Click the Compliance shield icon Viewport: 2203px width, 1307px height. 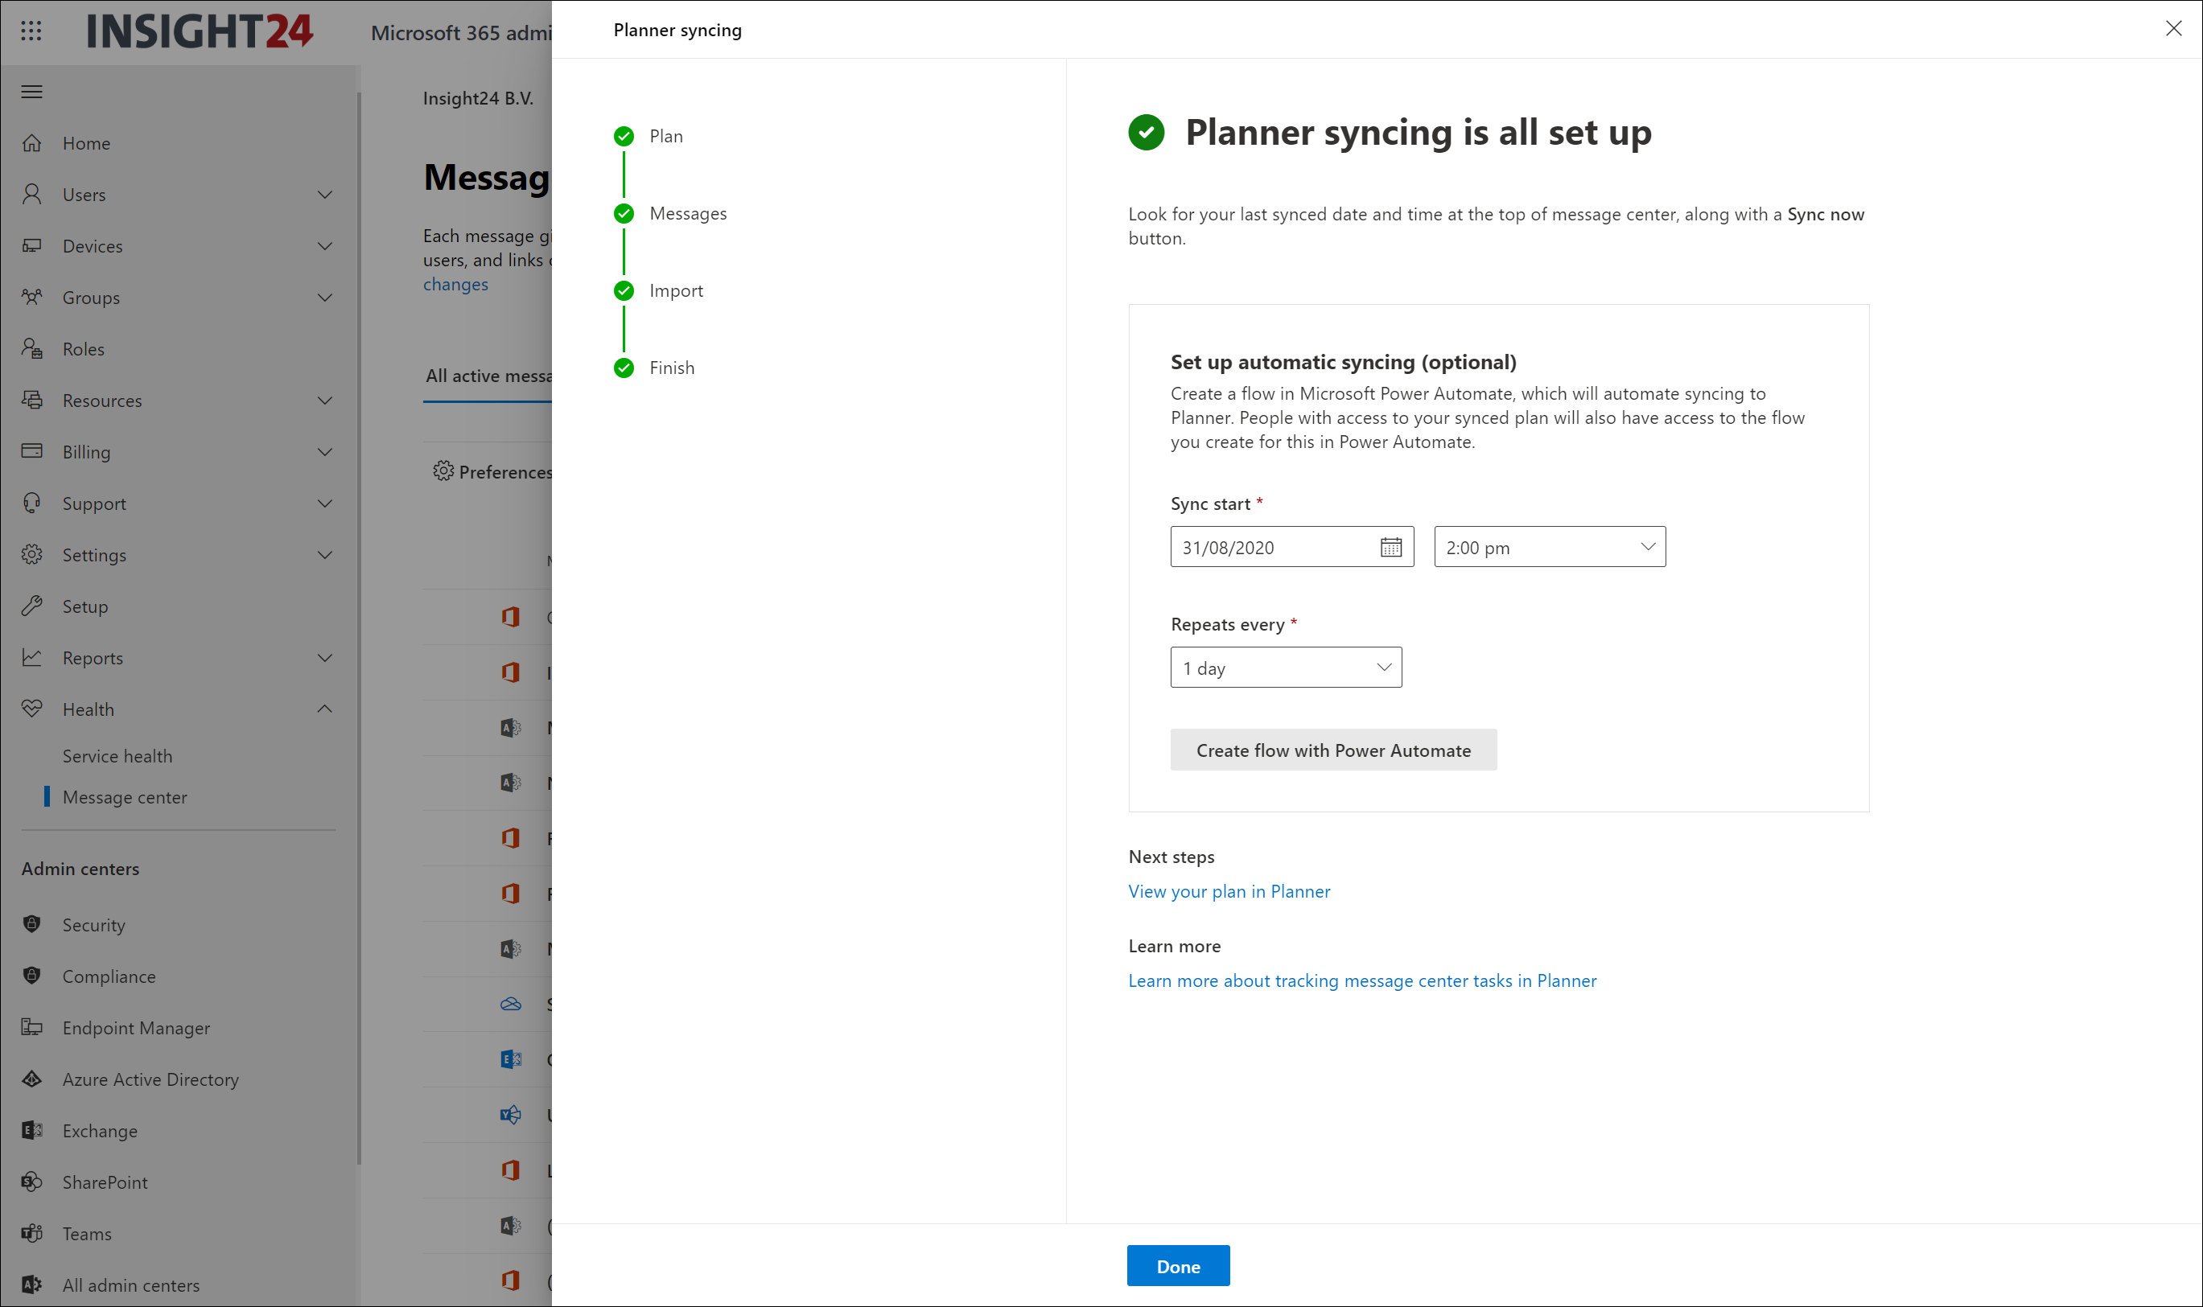pos(31,975)
